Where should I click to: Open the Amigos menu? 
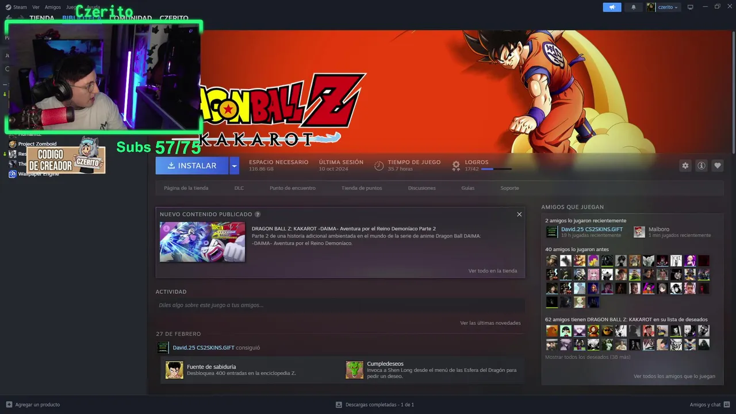coord(53,7)
